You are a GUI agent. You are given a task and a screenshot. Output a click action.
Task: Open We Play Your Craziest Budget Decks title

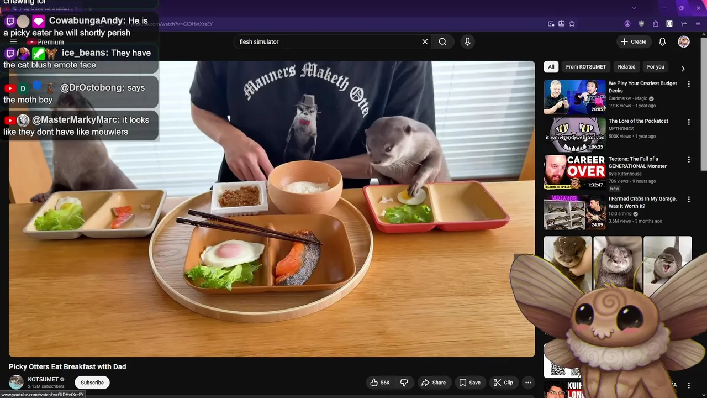tap(643, 87)
